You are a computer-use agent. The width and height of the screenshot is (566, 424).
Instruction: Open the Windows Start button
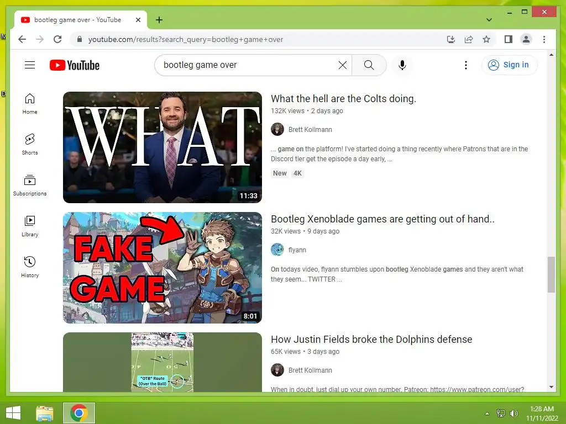click(13, 413)
